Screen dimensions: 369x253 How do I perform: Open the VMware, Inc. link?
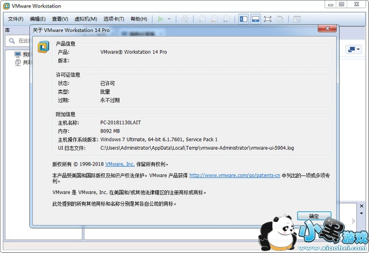[x=120, y=164]
